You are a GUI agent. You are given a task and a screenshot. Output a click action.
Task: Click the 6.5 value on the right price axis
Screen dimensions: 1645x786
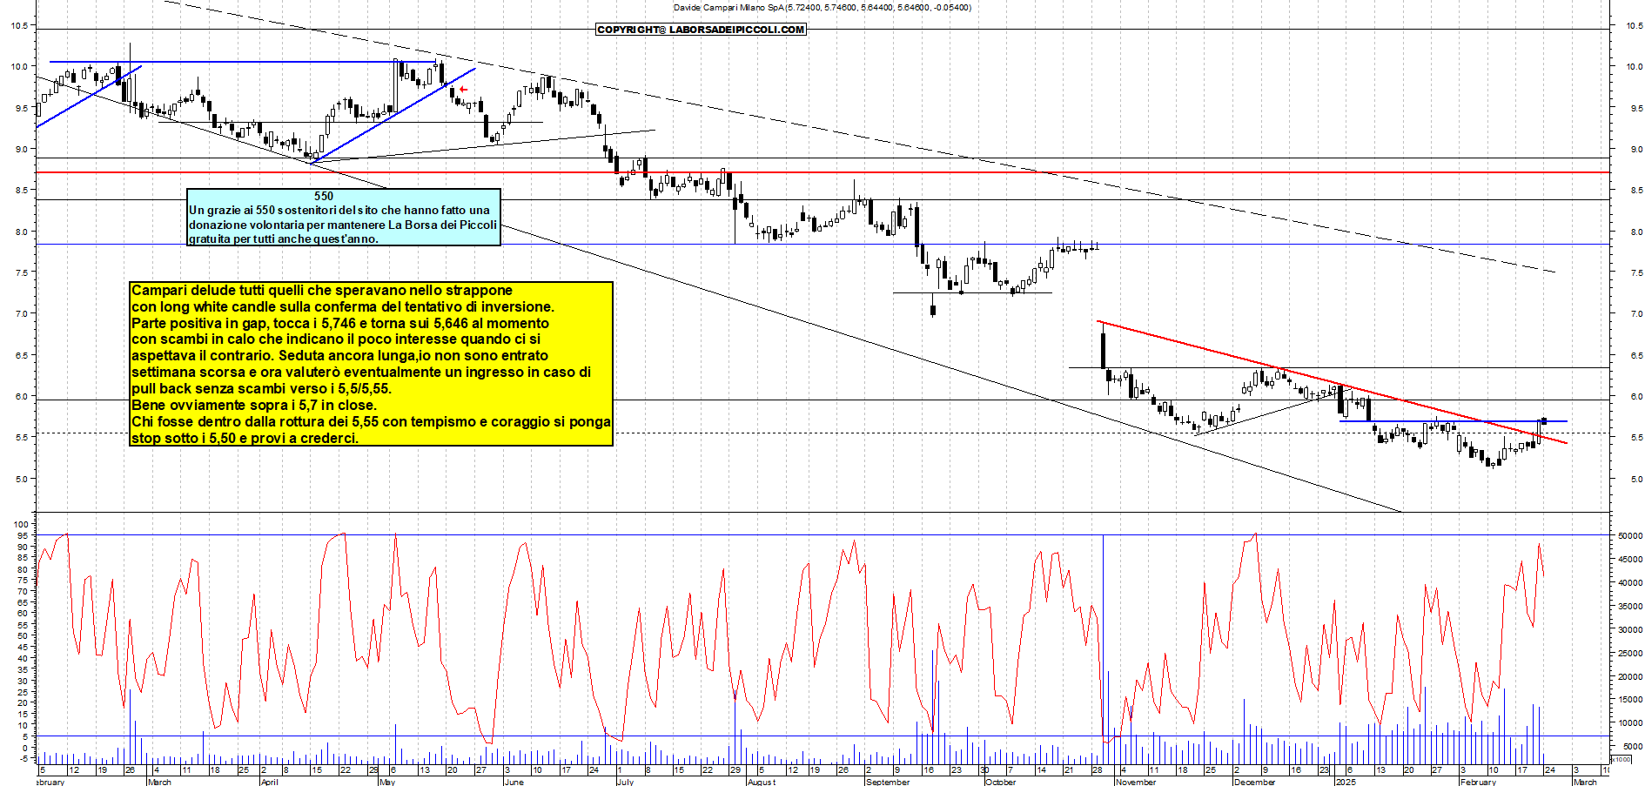[1636, 355]
